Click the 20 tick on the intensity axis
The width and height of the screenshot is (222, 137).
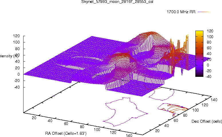pos(17,68)
